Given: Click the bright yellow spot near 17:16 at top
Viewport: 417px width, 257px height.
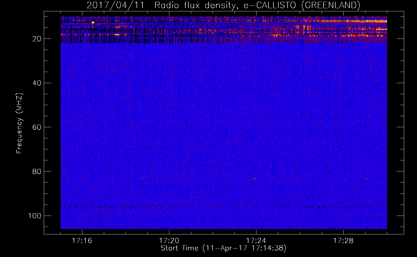Looking at the screenshot, I should click(x=93, y=23).
